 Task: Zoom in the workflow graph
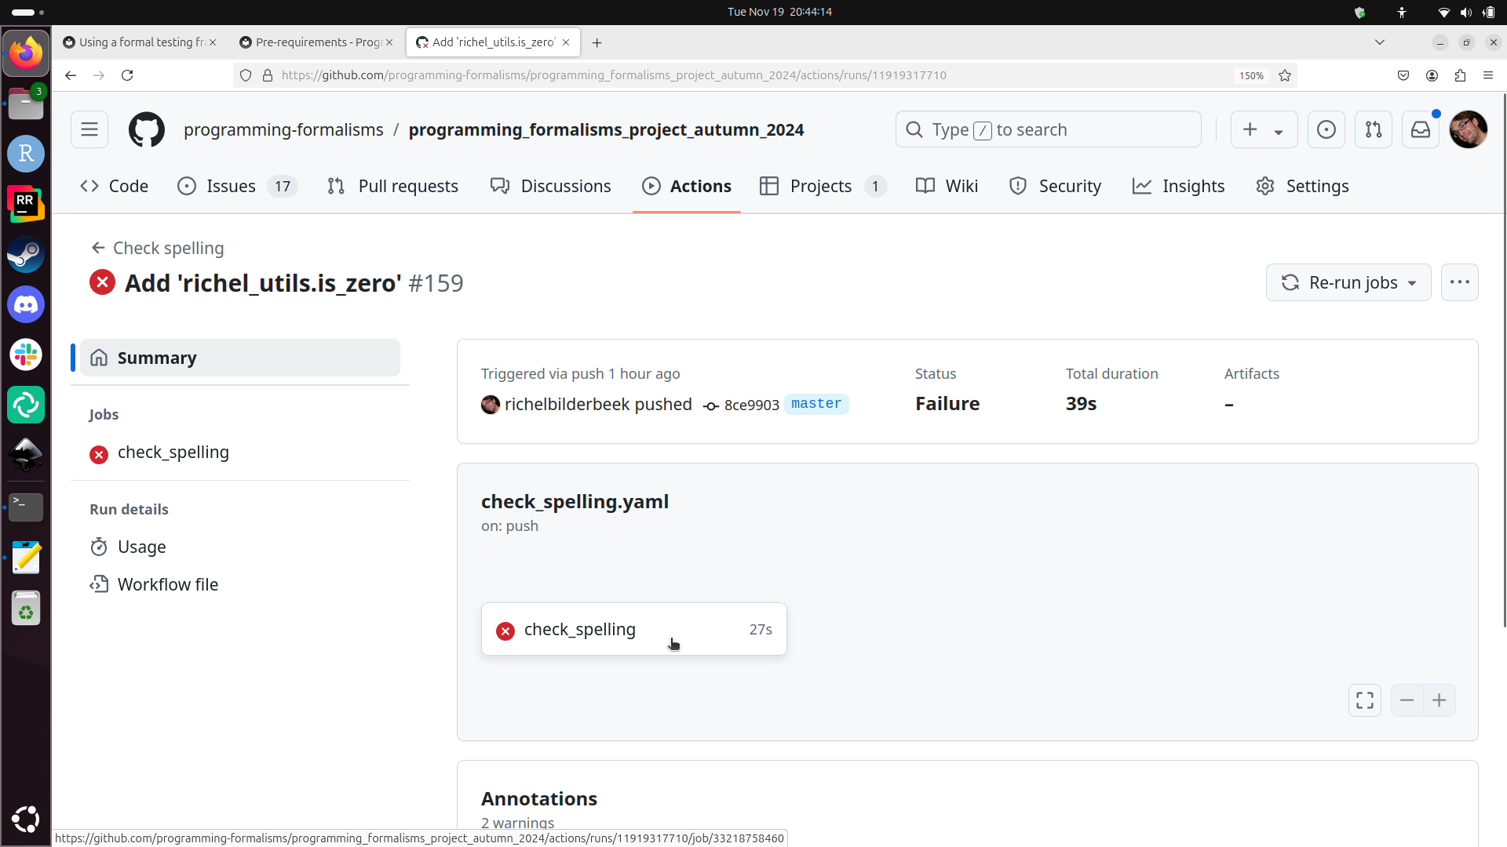[x=1439, y=700]
